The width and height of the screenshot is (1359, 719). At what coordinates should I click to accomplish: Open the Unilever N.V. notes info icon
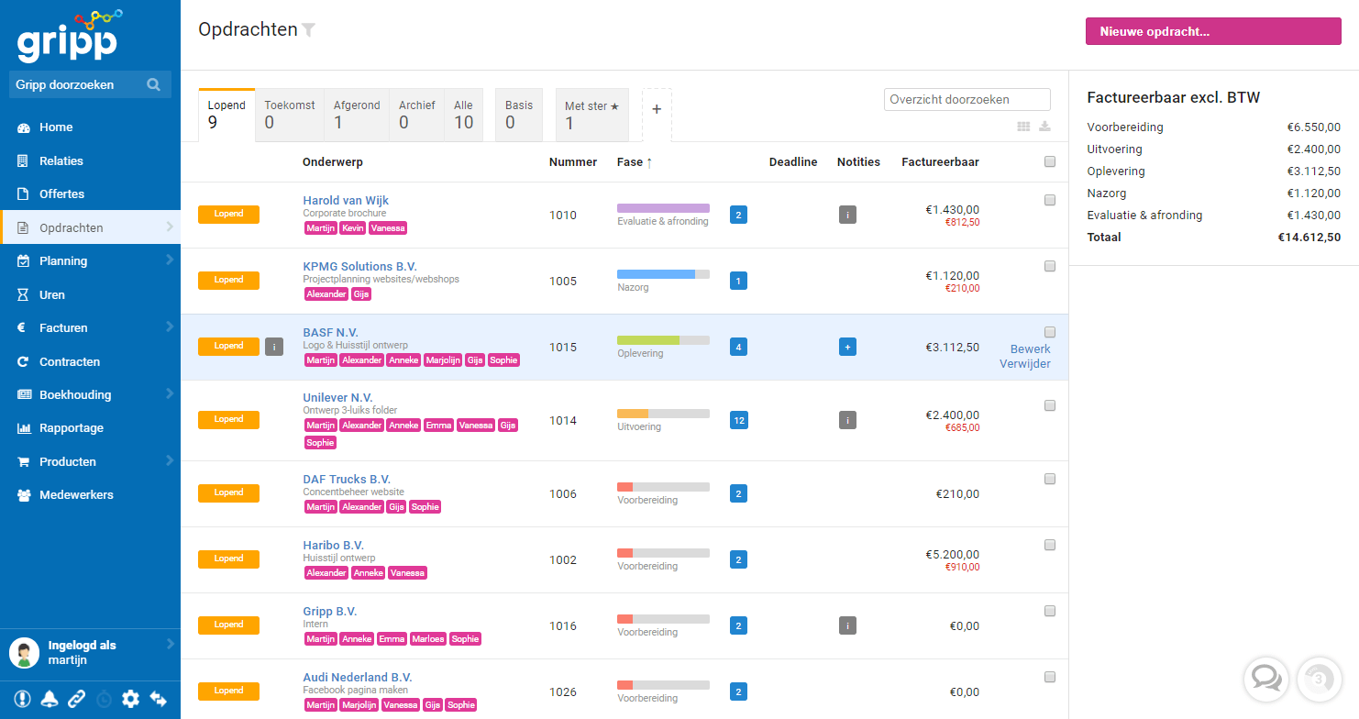click(848, 420)
